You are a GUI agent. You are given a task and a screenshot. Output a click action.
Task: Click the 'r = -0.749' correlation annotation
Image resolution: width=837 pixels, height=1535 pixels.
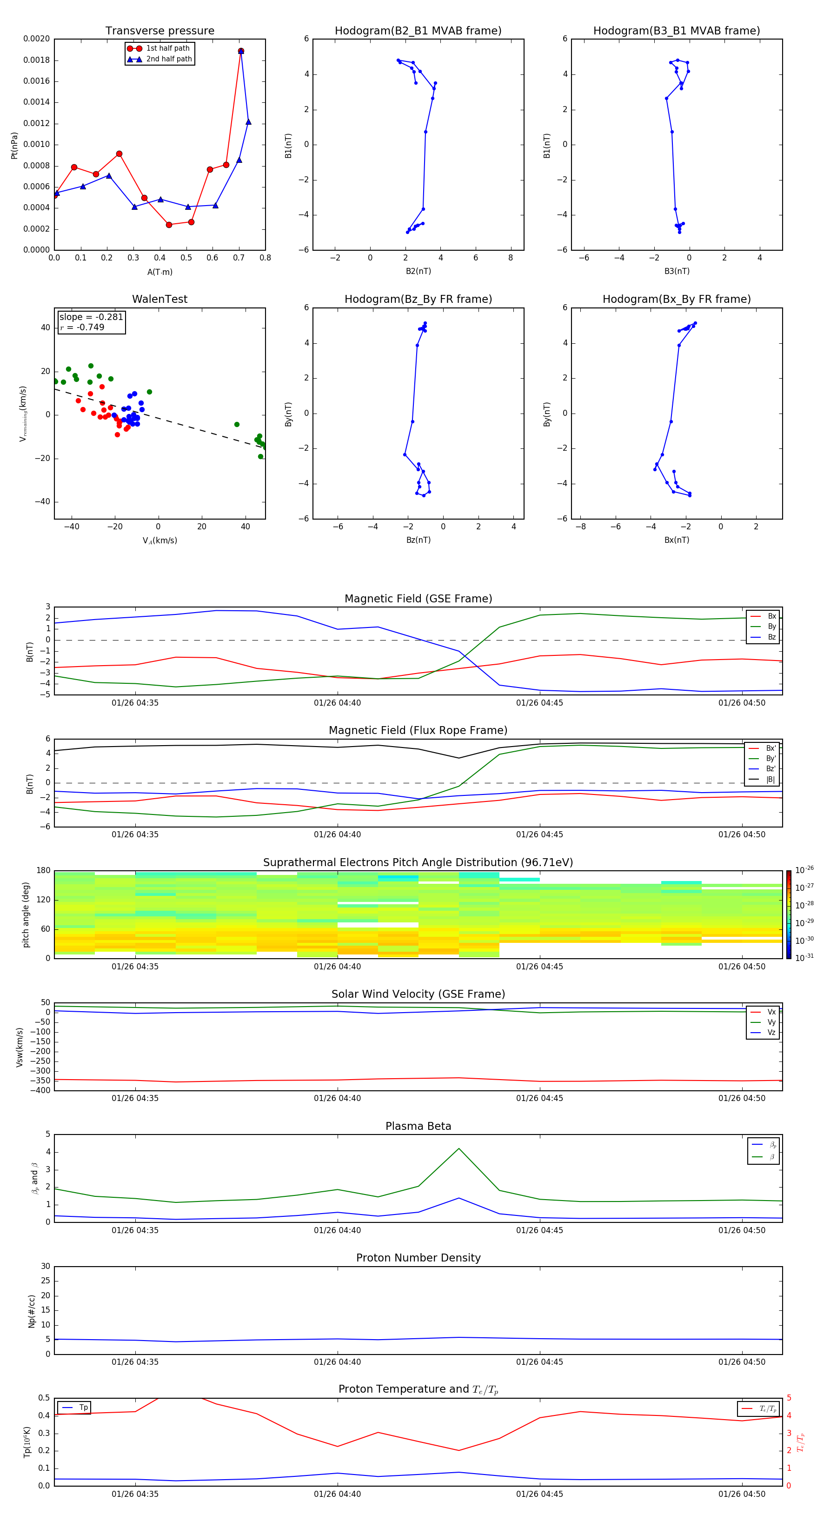click(82, 327)
